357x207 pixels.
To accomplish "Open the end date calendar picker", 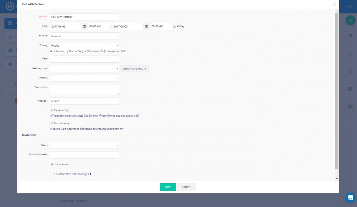I will tap(146, 26).
